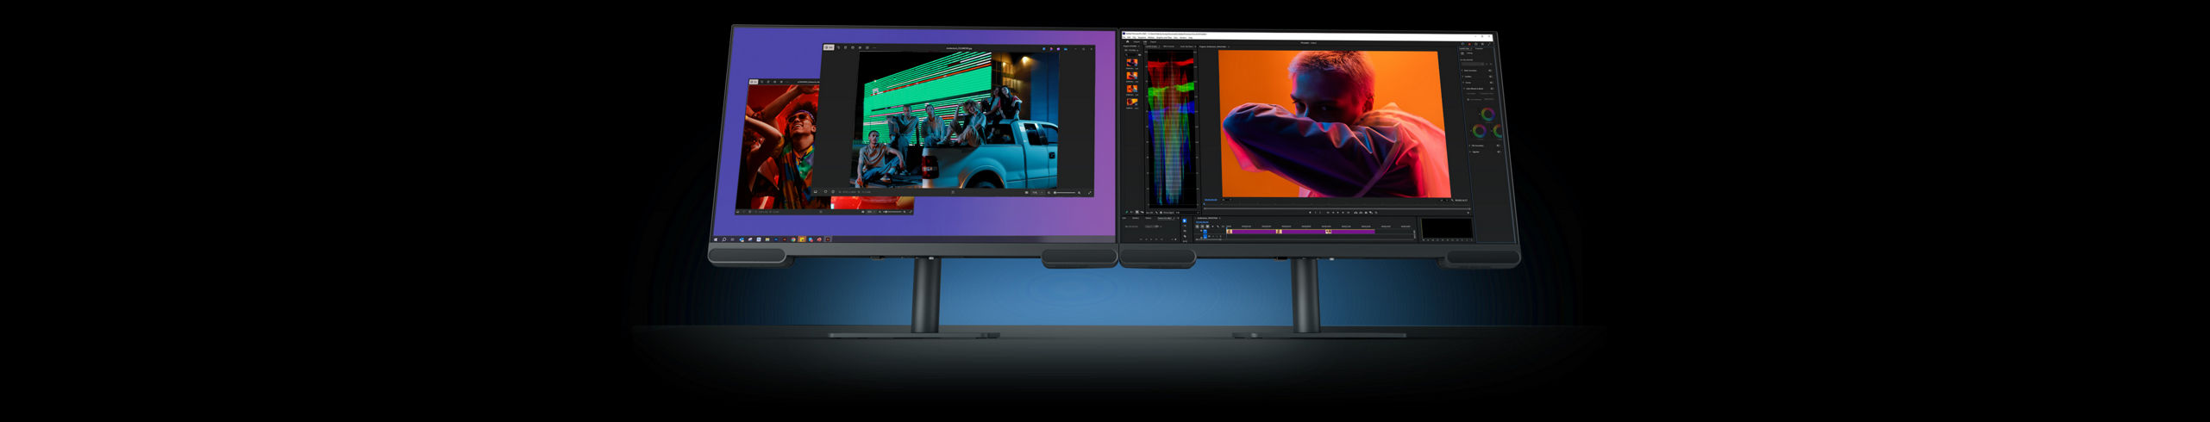Open the Windows Start menu on left monitor
The width and height of the screenshot is (2210, 422).
pos(715,239)
